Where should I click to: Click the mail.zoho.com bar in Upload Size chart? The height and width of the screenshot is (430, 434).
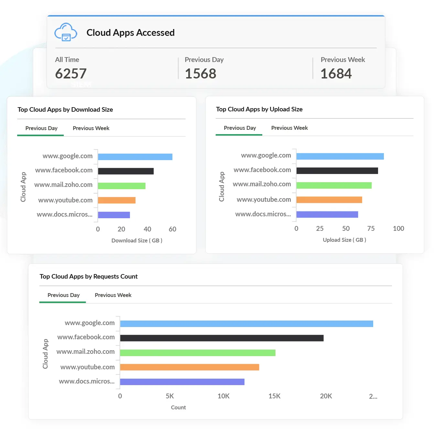tap(334, 185)
